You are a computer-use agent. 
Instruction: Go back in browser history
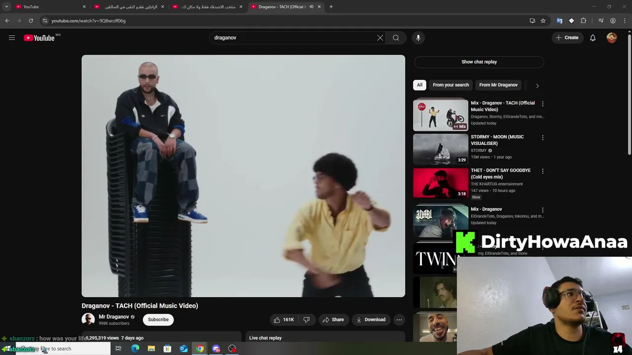point(7,21)
